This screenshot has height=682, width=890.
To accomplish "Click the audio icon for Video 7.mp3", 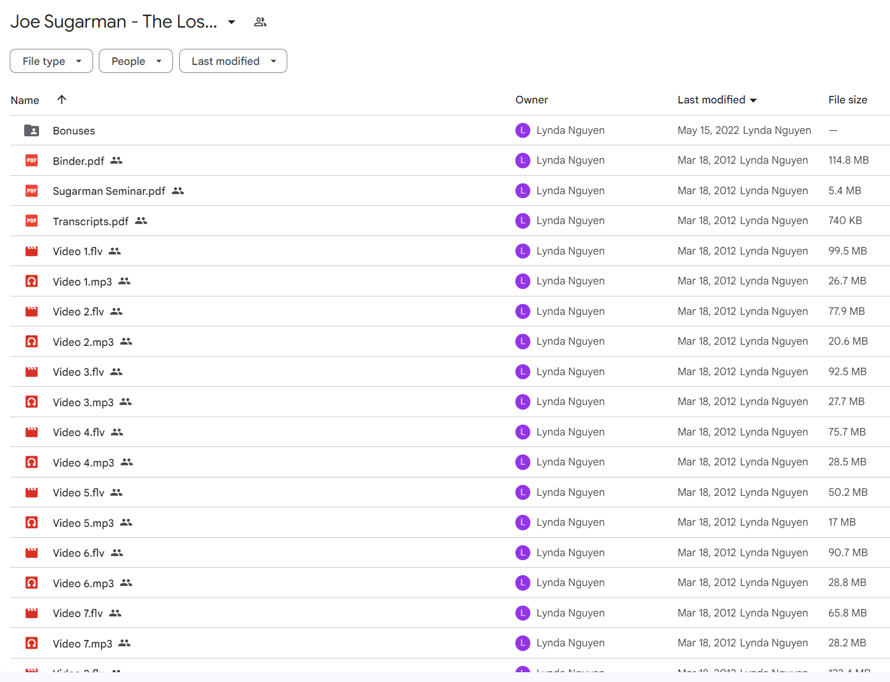I will (x=32, y=643).
